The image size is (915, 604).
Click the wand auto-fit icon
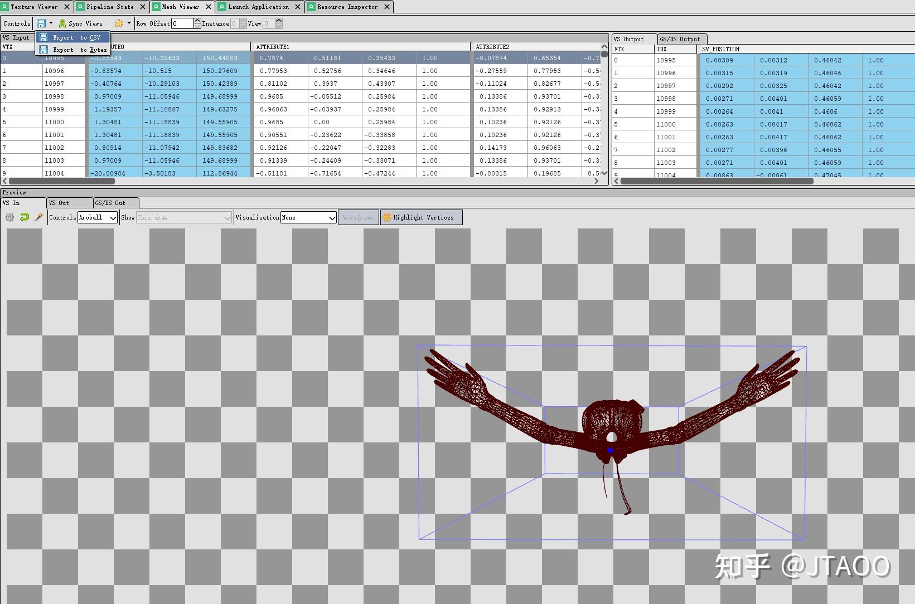pos(38,217)
